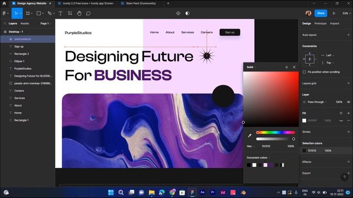Switch to the Assets tab

[24, 23]
